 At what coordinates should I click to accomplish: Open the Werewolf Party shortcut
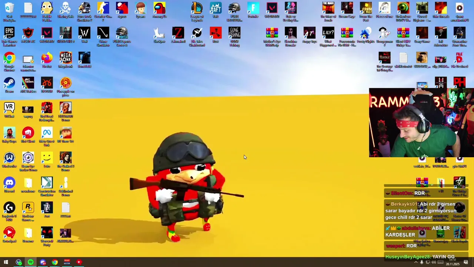47,237
